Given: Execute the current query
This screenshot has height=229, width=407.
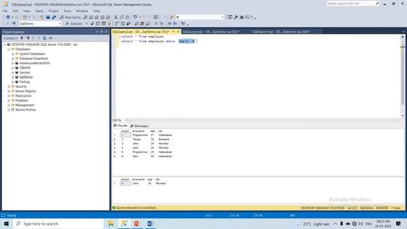Looking at the screenshot, I should pos(74,24).
